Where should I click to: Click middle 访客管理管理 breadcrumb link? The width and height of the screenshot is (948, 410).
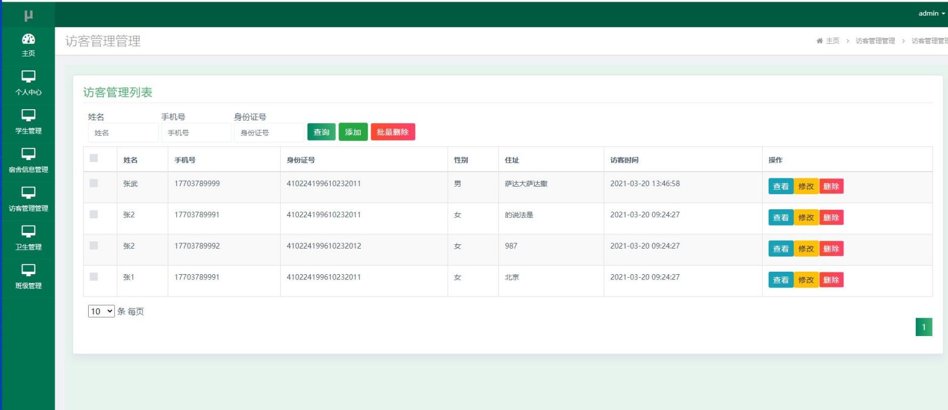click(875, 41)
